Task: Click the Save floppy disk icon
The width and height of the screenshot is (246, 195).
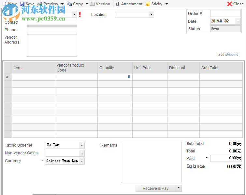Action: [22, 4]
